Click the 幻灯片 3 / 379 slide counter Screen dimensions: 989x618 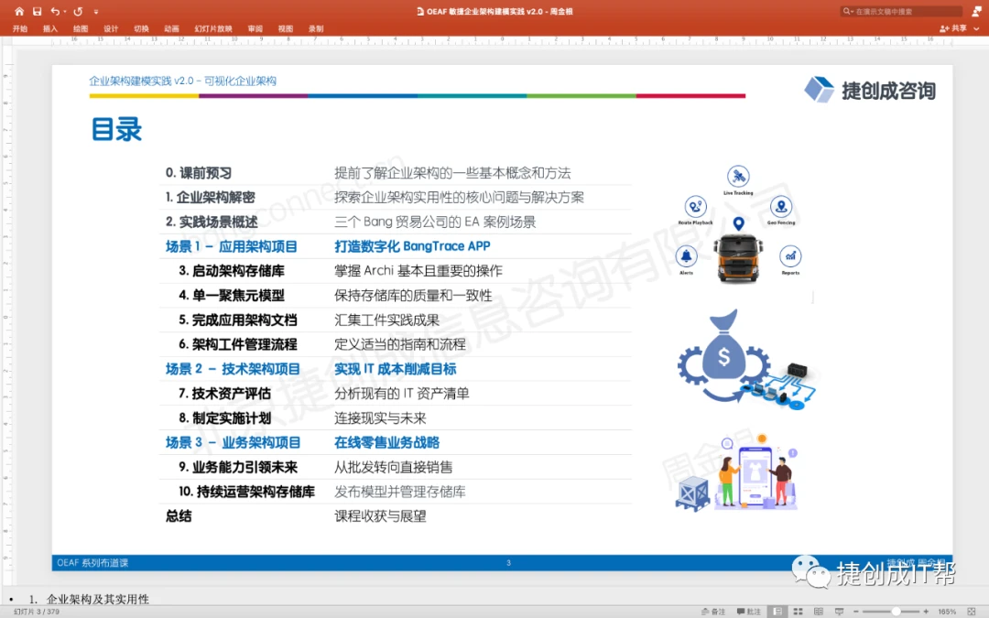pyautogui.click(x=37, y=612)
